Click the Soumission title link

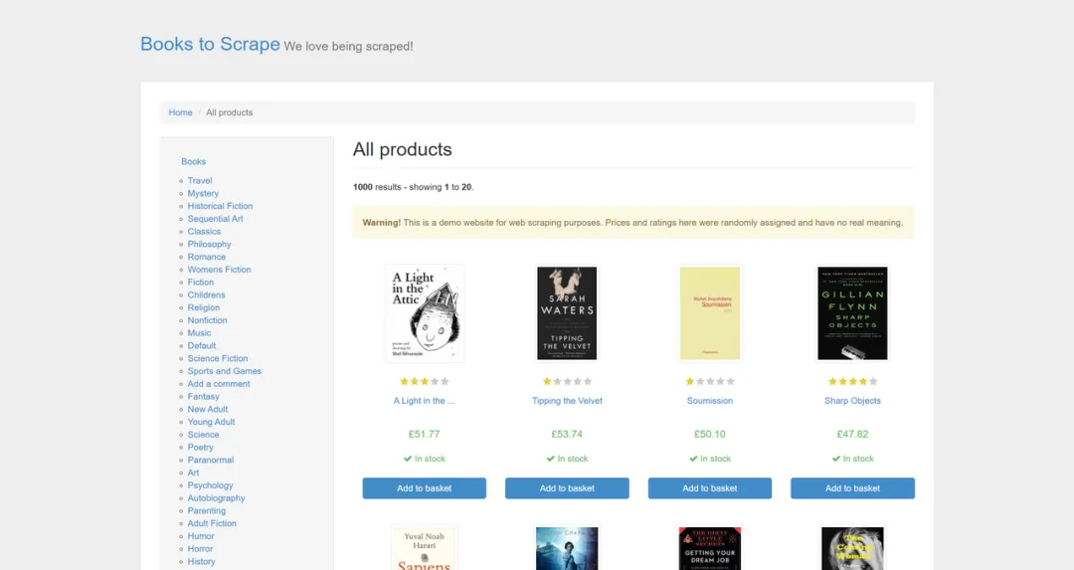[x=710, y=401]
